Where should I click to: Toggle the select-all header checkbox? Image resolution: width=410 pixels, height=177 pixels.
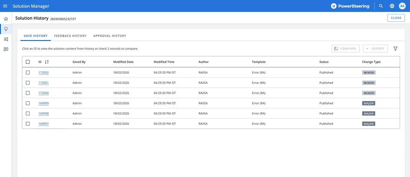point(28,62)
